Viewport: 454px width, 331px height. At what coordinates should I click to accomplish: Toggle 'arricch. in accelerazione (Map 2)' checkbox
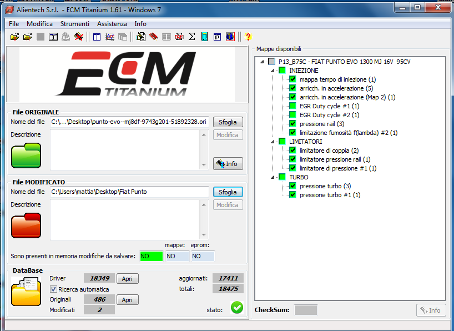point(292,97)
